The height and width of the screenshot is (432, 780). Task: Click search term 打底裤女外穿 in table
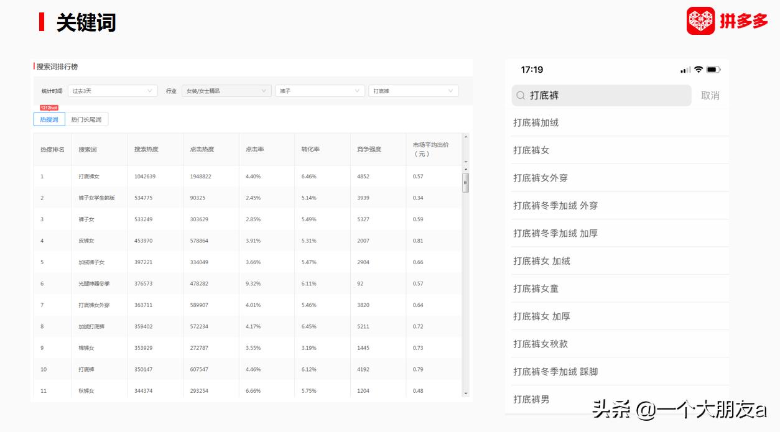click(94, 305)
